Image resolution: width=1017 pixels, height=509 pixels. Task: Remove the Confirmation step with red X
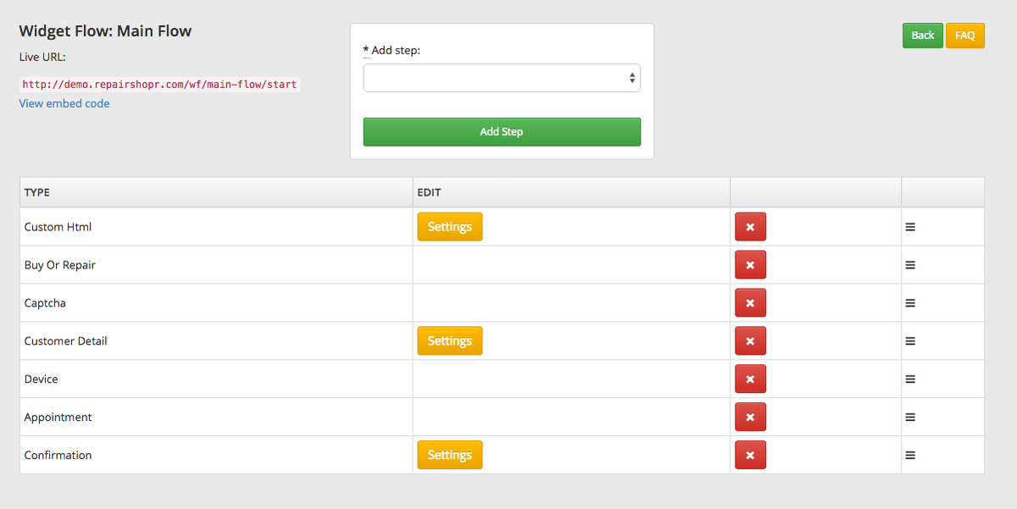coord(750,455)
